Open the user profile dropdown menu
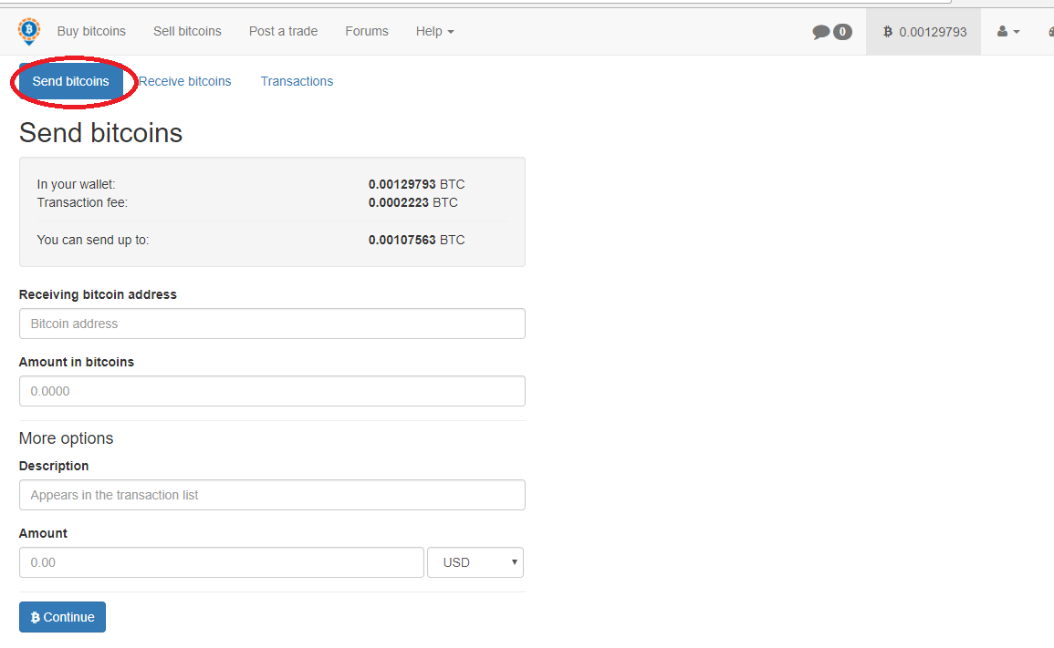Viewport: 1054px width, 648px height. point(1007,32)
